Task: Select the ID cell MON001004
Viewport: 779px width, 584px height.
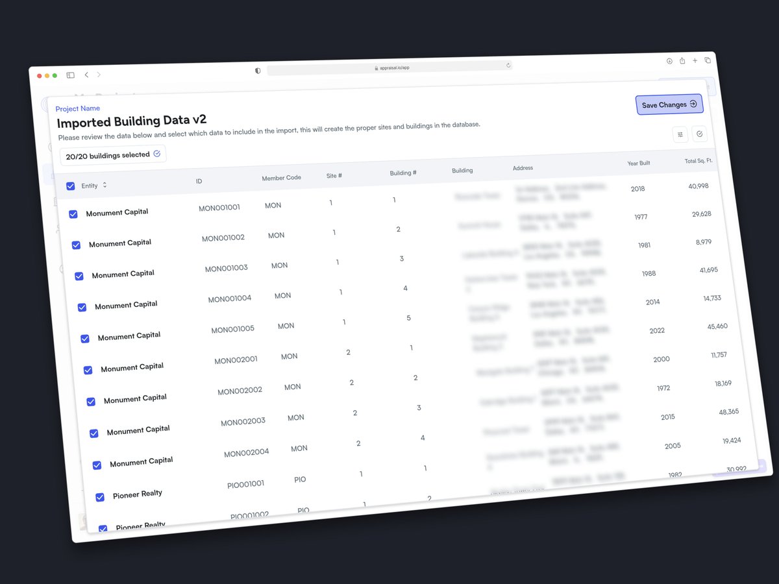Action: pyautogui.click(x=230, y=299)
